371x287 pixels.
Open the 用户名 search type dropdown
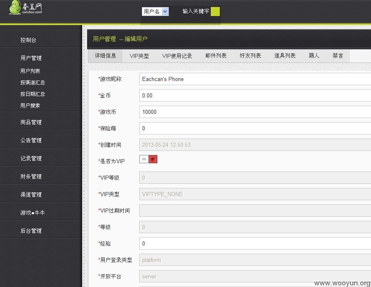(x=155, y=12)
